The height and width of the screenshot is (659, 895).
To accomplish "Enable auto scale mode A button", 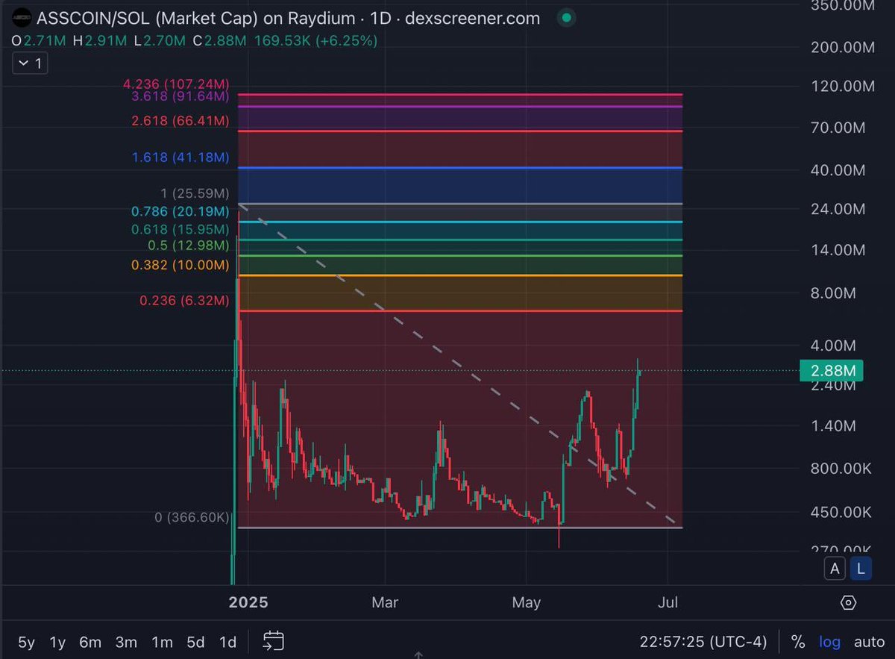I will pos(835,569).
